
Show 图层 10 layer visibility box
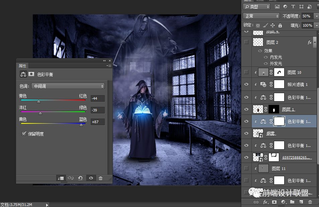click(246, 72)
